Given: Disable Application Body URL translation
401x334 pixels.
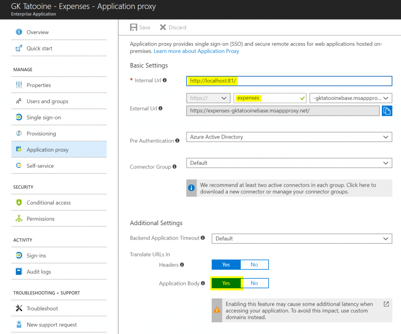Looking at the screenshot, I should pos(255,283).
